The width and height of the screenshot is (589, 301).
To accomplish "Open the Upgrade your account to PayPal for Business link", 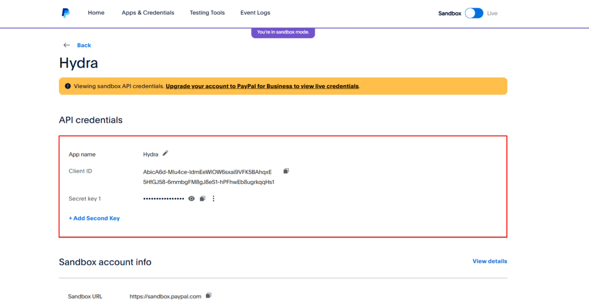I will tap(262, 86).
